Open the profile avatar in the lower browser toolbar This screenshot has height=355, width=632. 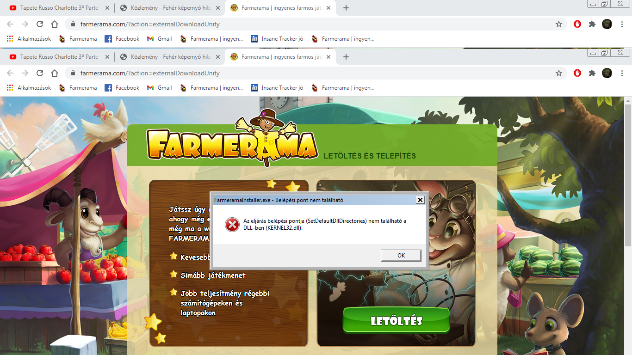607,73
